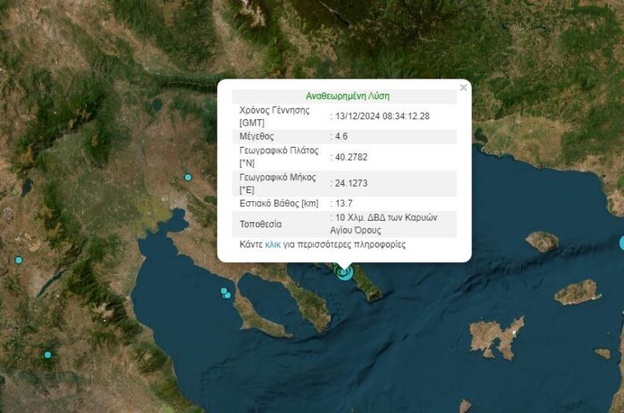Click Lemnos island on the map
This screenshot has width=624, height=413.
(x=496, y=335)
